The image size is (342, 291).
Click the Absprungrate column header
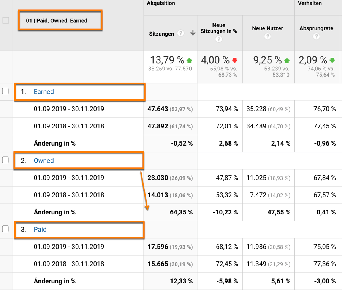click(316, 28)
